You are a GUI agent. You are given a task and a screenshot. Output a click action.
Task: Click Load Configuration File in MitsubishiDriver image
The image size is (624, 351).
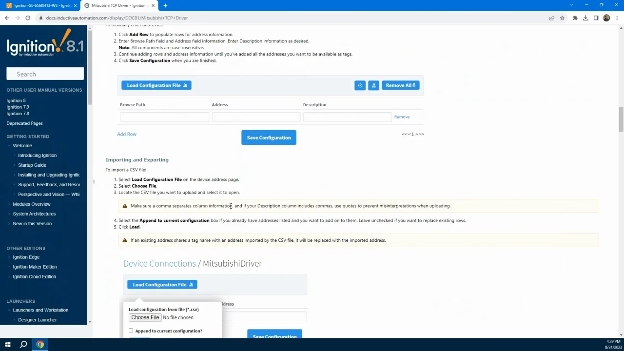[x=162, y=285]
